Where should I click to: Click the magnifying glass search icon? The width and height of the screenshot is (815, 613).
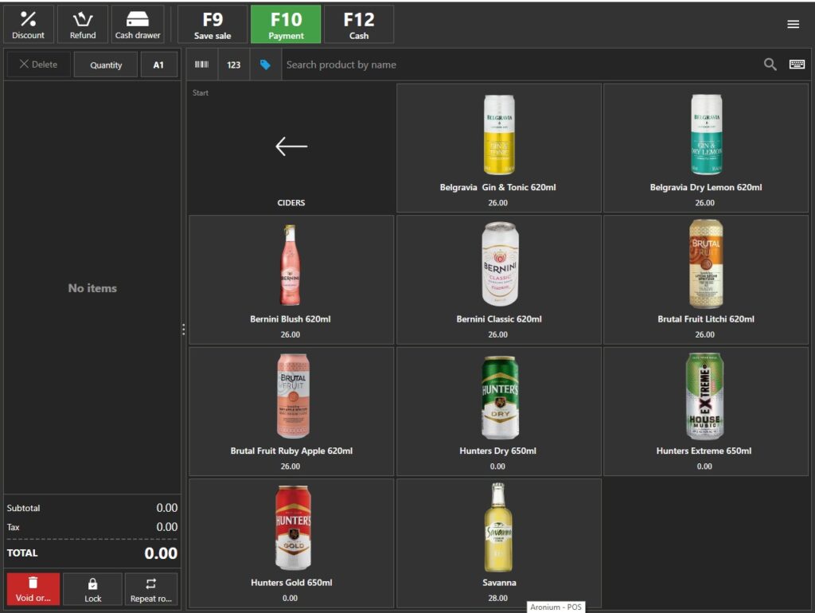(x=770, y=64)
